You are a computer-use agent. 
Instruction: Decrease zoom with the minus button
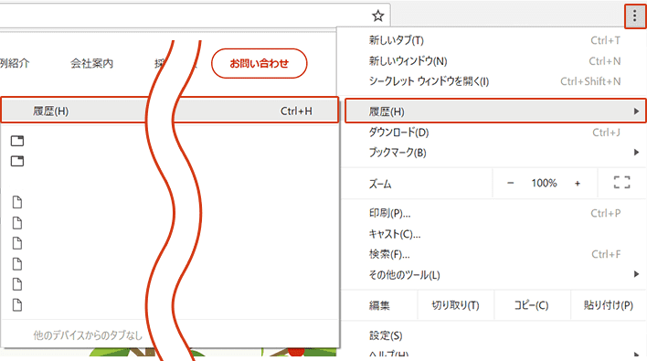click(x=511, y=183)
